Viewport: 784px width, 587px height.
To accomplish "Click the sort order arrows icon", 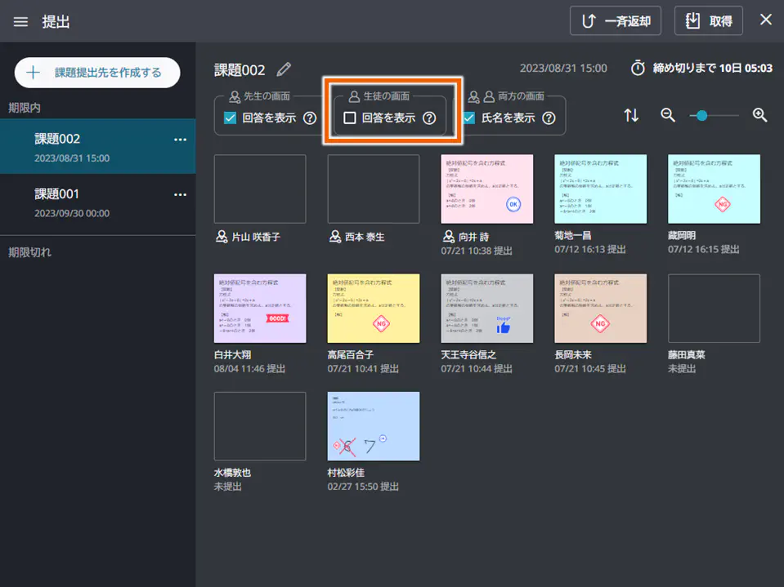I will click(631, 115).
